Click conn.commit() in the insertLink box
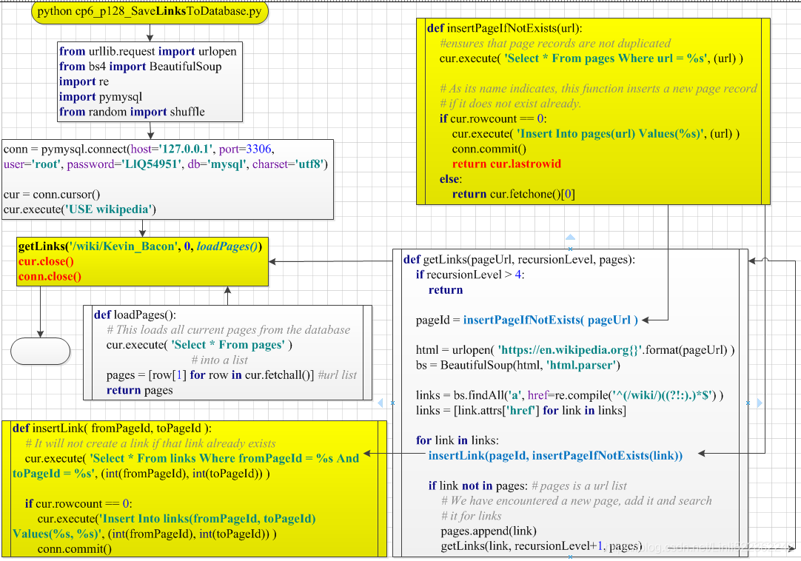The image size is (801, 561). pos(75,548)
